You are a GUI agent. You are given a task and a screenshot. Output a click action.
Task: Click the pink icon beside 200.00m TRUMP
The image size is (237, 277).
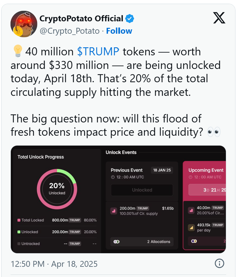tap(114, 211)
